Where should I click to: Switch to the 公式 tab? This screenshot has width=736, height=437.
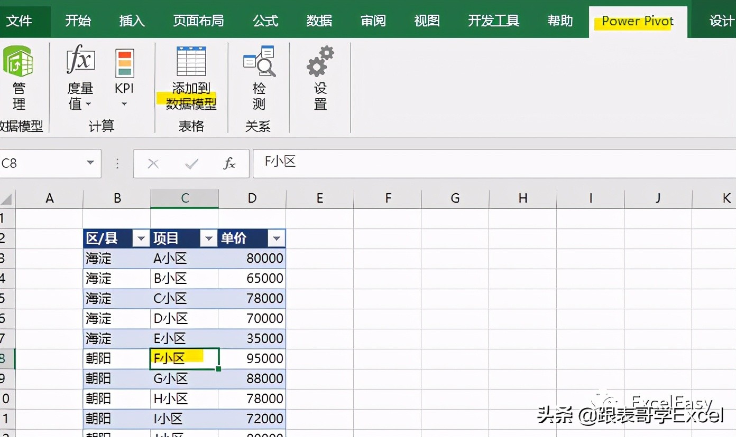[x=265, y=21]
